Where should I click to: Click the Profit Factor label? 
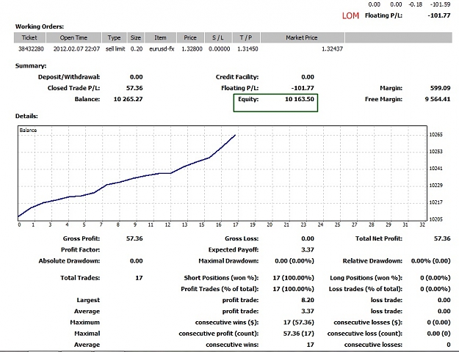[x=81, y=249]
